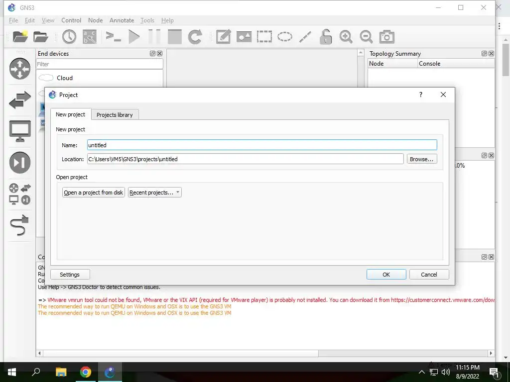Expand the Recent projects dropdown
Image resolution: width=510 pixels, height=382 pixels.
154,192
